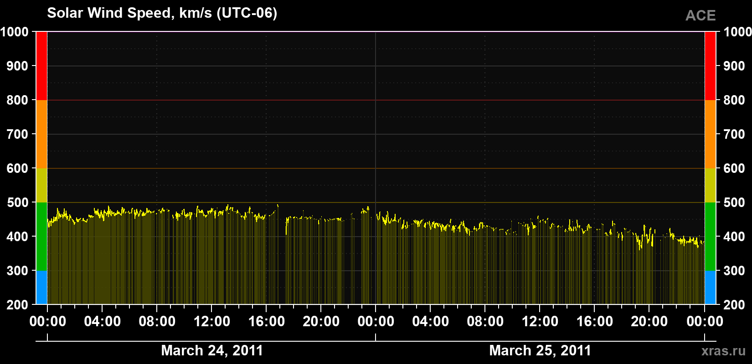This screenshot has width=752, height=364.
Task: Click the "400" label on the left axis
Action: pyautogui.click(x=18, y=237)
